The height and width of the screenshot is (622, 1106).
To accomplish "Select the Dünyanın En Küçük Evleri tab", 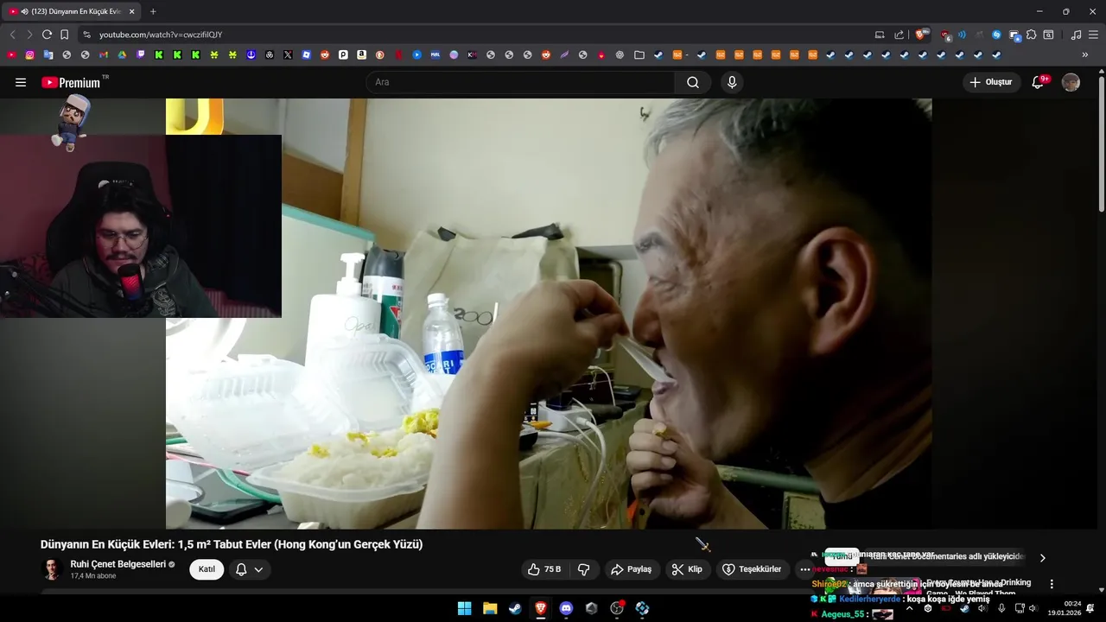I will coord(69,11).
